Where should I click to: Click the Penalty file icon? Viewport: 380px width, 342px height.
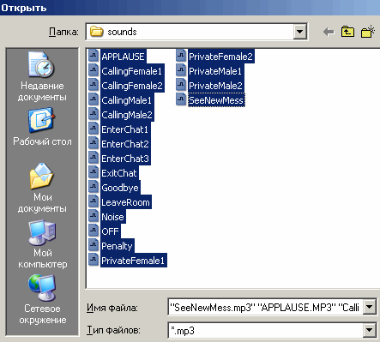(x=93, y=245)
